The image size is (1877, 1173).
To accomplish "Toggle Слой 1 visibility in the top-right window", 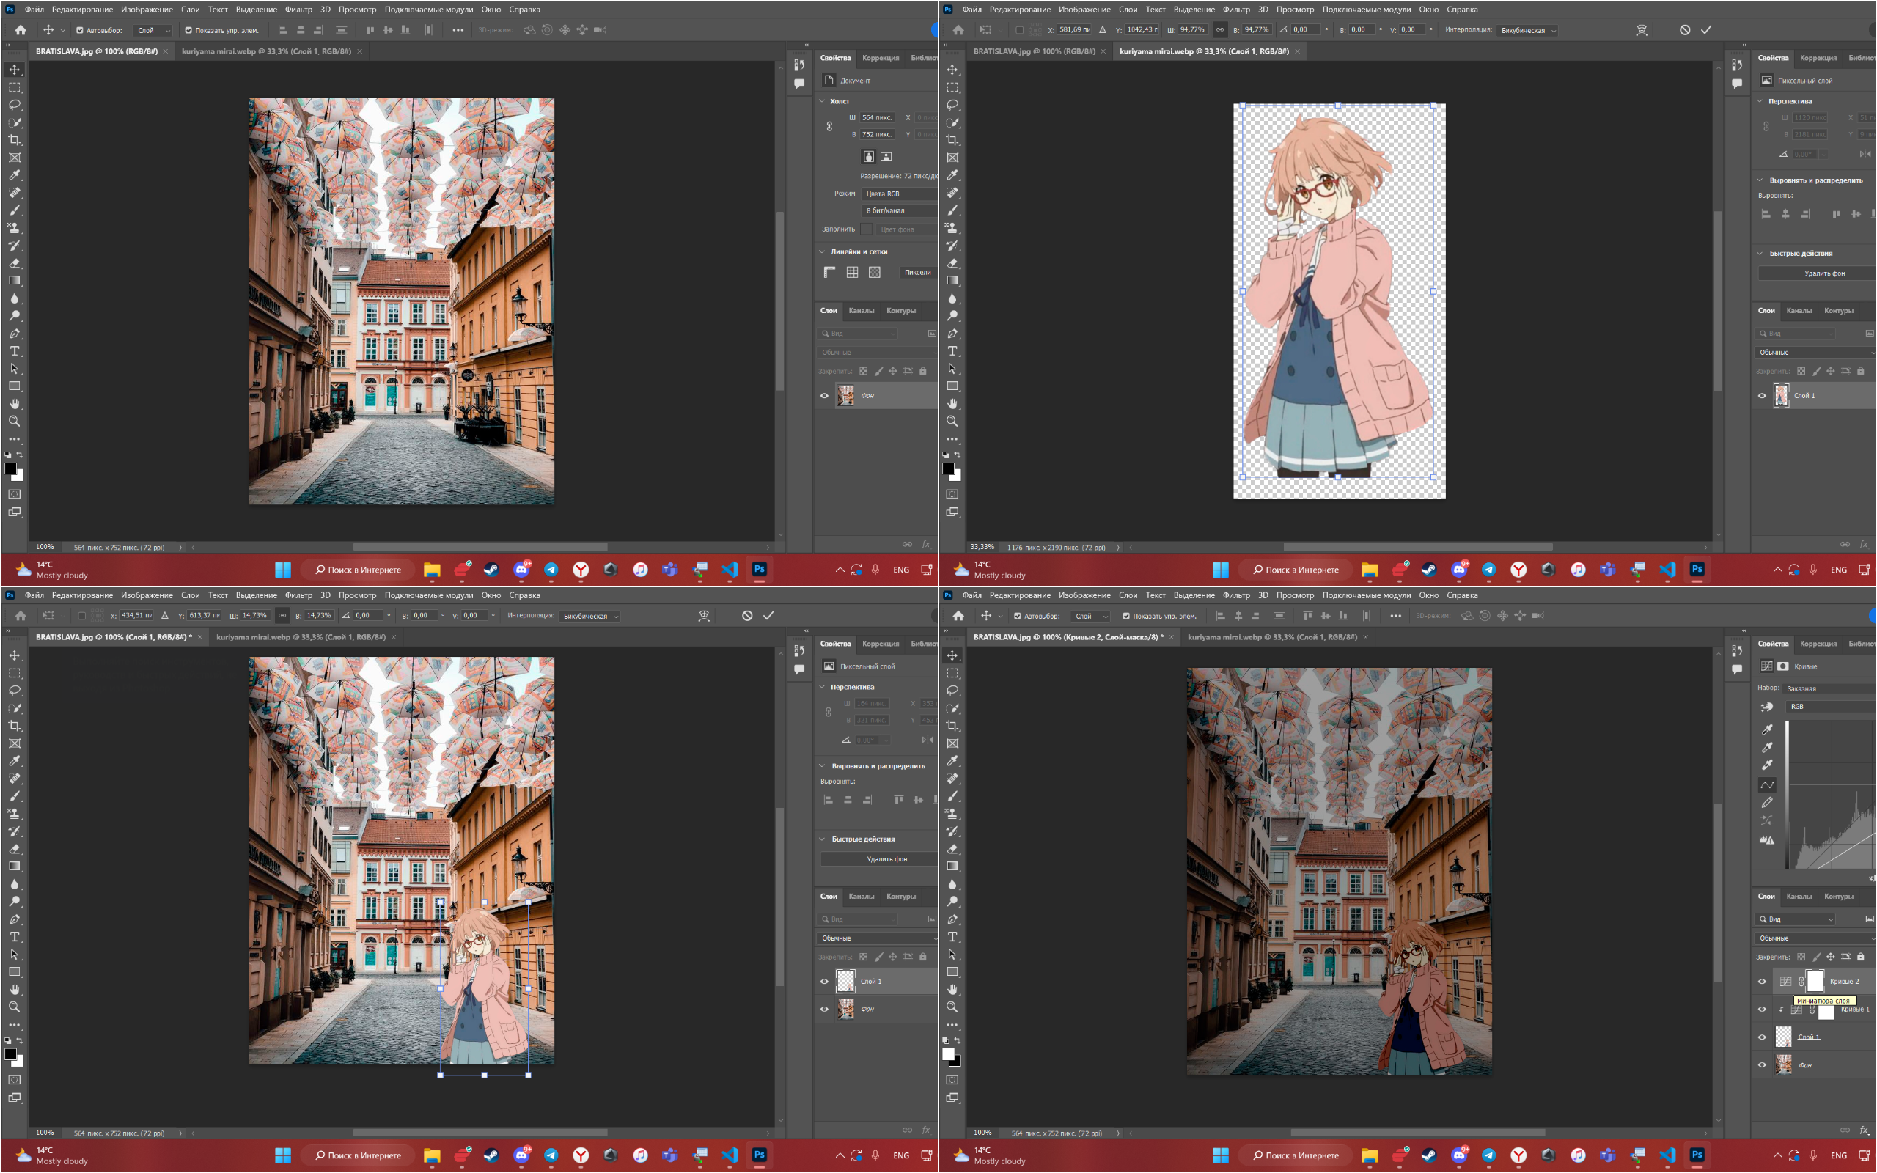I will 1761,397.
